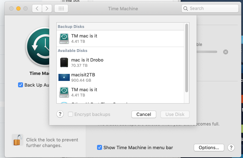Click into the Search field
This screenshot has height=158, width=243.
pyautogui.click(x=210, y=8)
